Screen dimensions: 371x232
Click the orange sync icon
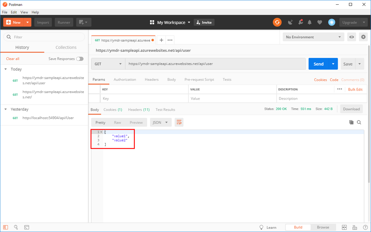pos(277,22)
